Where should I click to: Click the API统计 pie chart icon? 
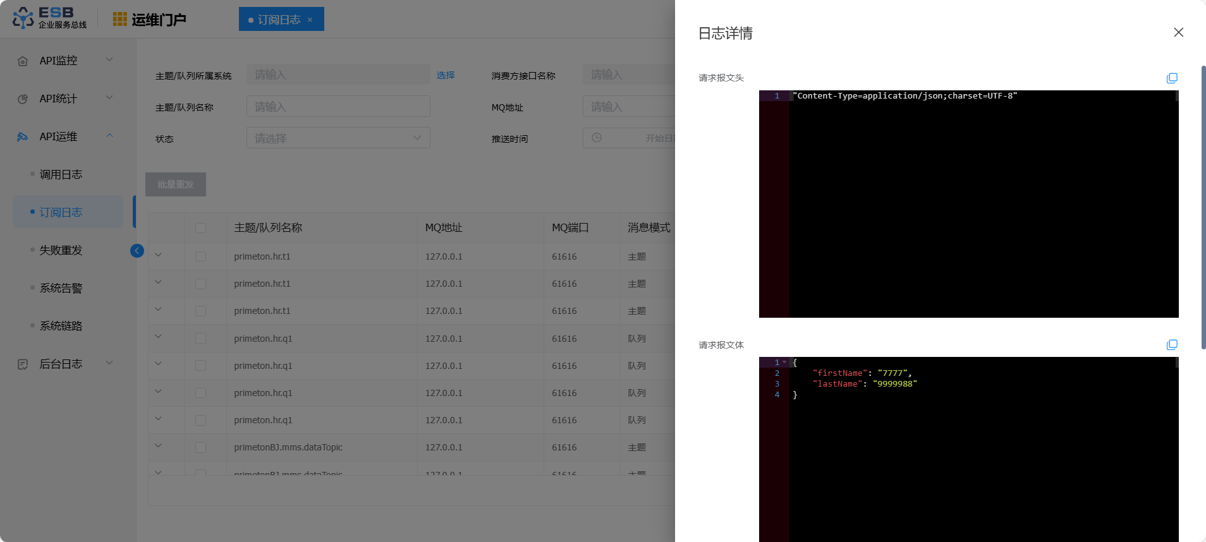pyautogui.click(x=23, y=99)
